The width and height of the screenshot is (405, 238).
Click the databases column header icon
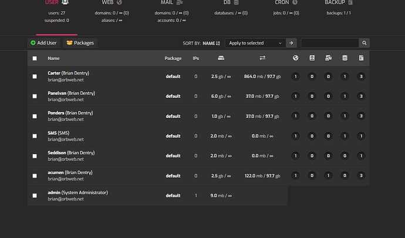345,58
